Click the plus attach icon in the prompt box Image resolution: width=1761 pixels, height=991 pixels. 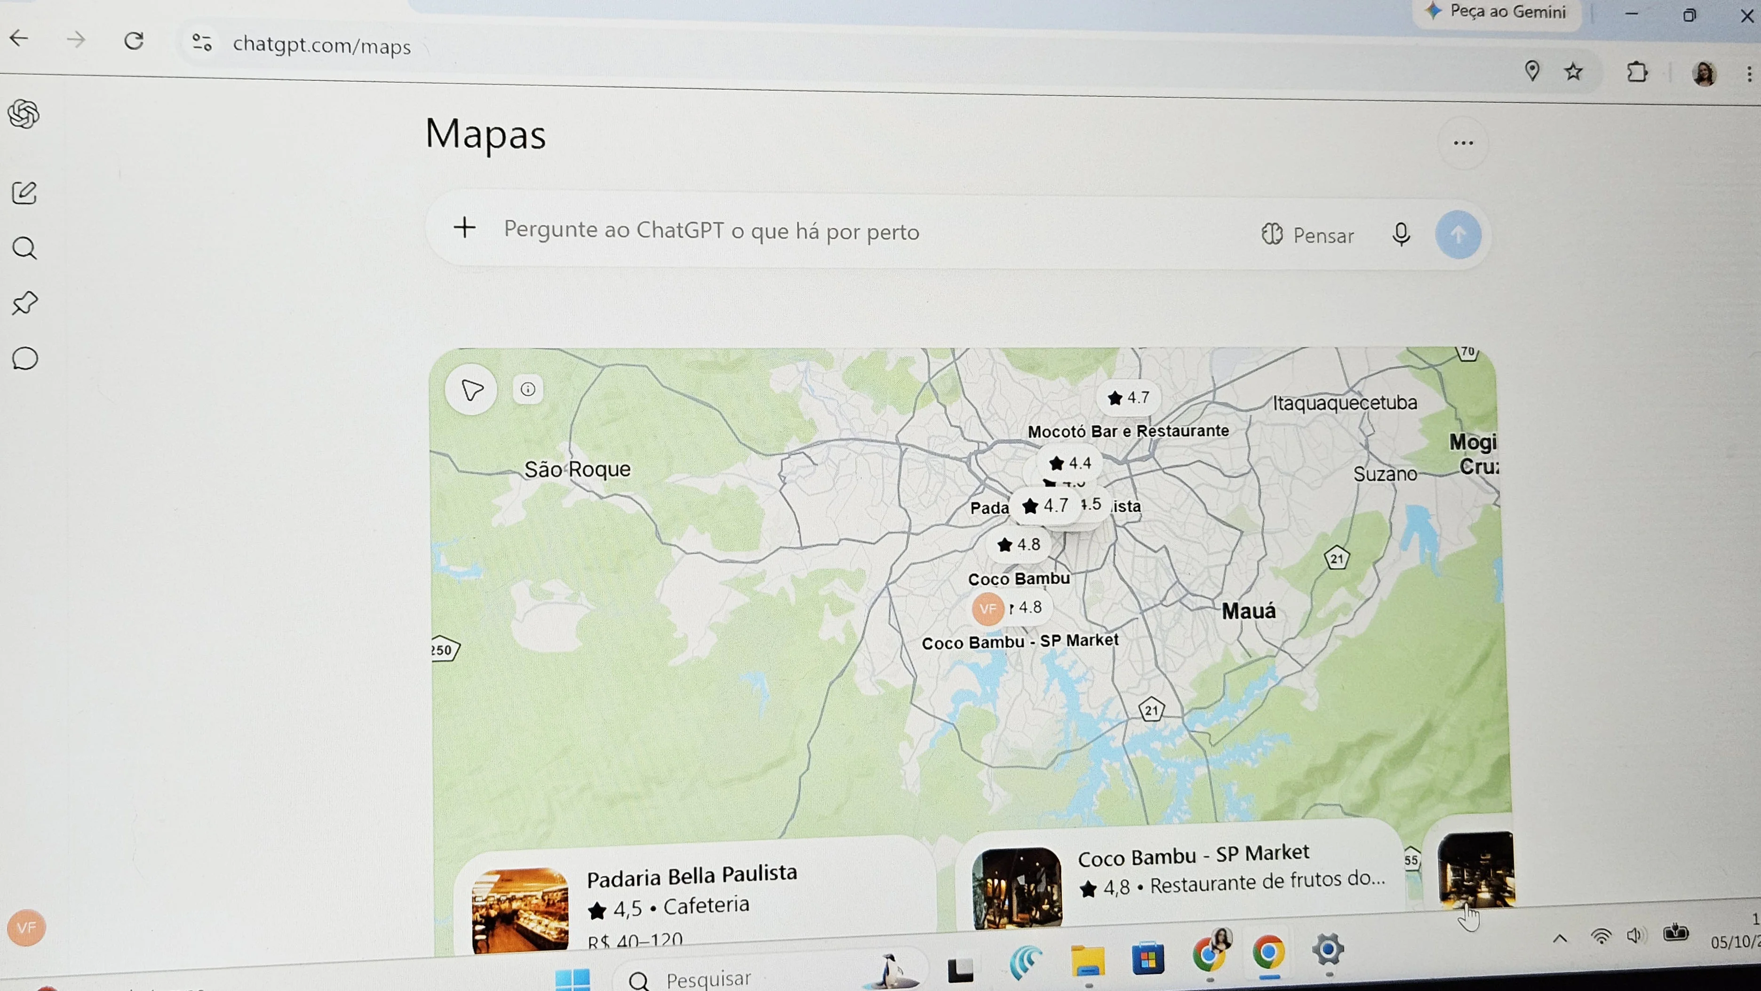pos(465,228)
